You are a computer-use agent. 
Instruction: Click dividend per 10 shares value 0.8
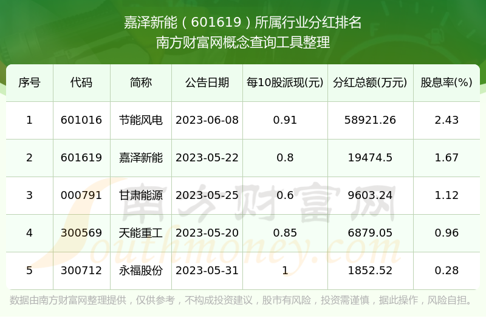(x=285, y=158)
